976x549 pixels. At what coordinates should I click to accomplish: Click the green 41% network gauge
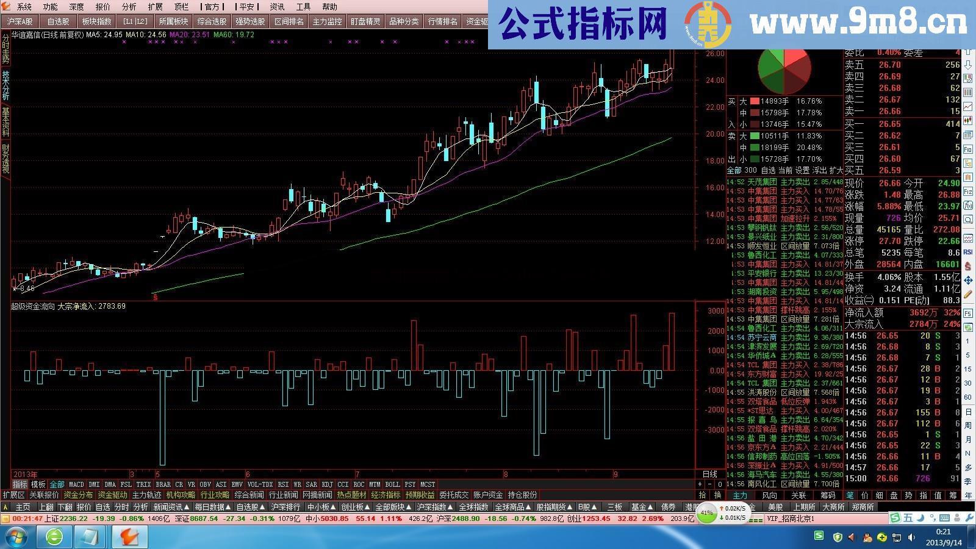tap(706, 518)
